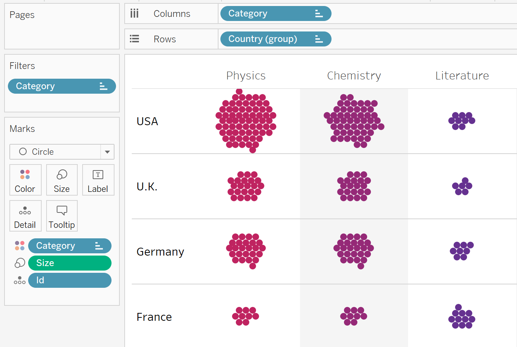
Task: Click detail icon beside Id pill
Action: (20, 280)
